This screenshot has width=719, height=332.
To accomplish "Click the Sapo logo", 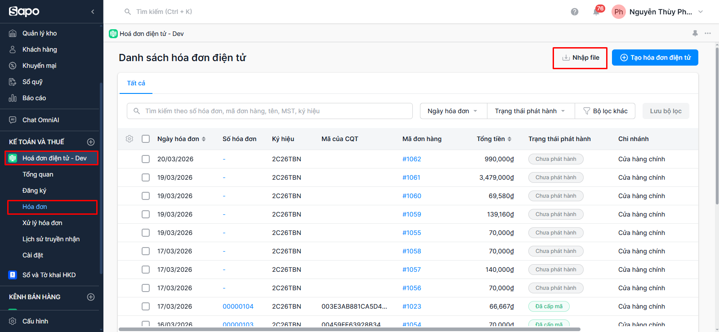I will click(24, 12).
